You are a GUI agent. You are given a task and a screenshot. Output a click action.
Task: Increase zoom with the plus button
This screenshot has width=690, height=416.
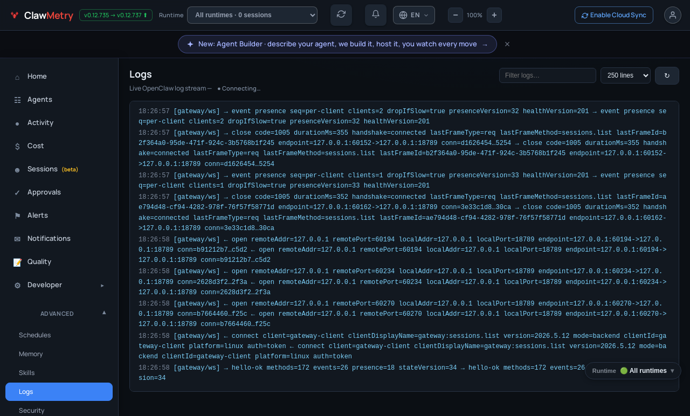tap(494, 15)
